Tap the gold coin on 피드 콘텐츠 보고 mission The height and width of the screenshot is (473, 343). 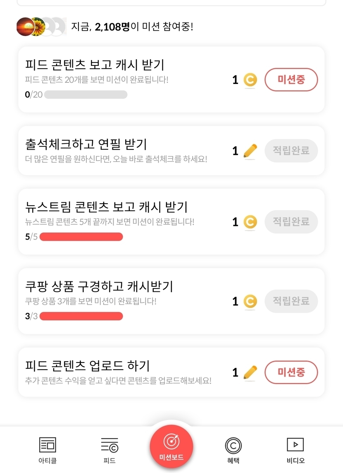point(250,80)
